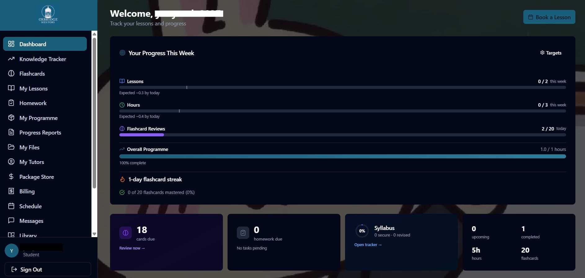Follow the Review now link
Image resolution: width=585 pixels, height=278 pixels.
point(132,248)
